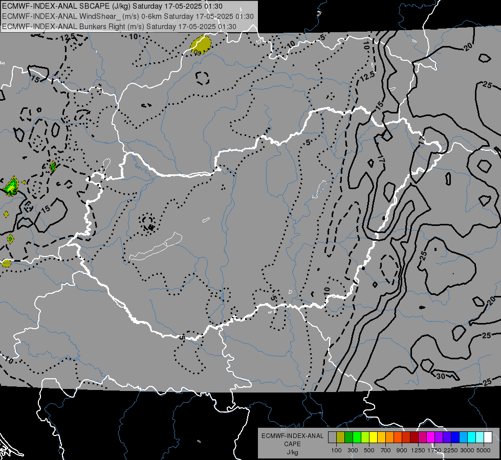Click legend tick label 300

(x=353, y=450)
